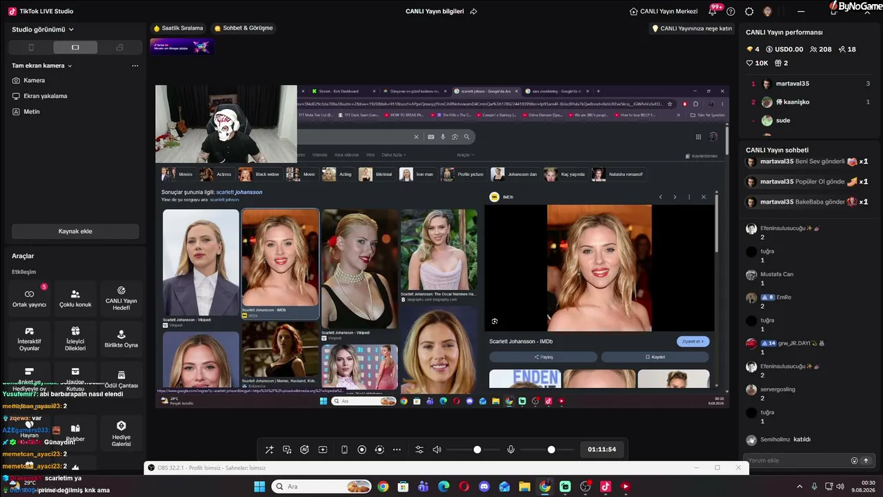Switch to portrait phone layout
The height and width of the screenshot is (497, 883).
pyautogui.click(x=31, y=48)
